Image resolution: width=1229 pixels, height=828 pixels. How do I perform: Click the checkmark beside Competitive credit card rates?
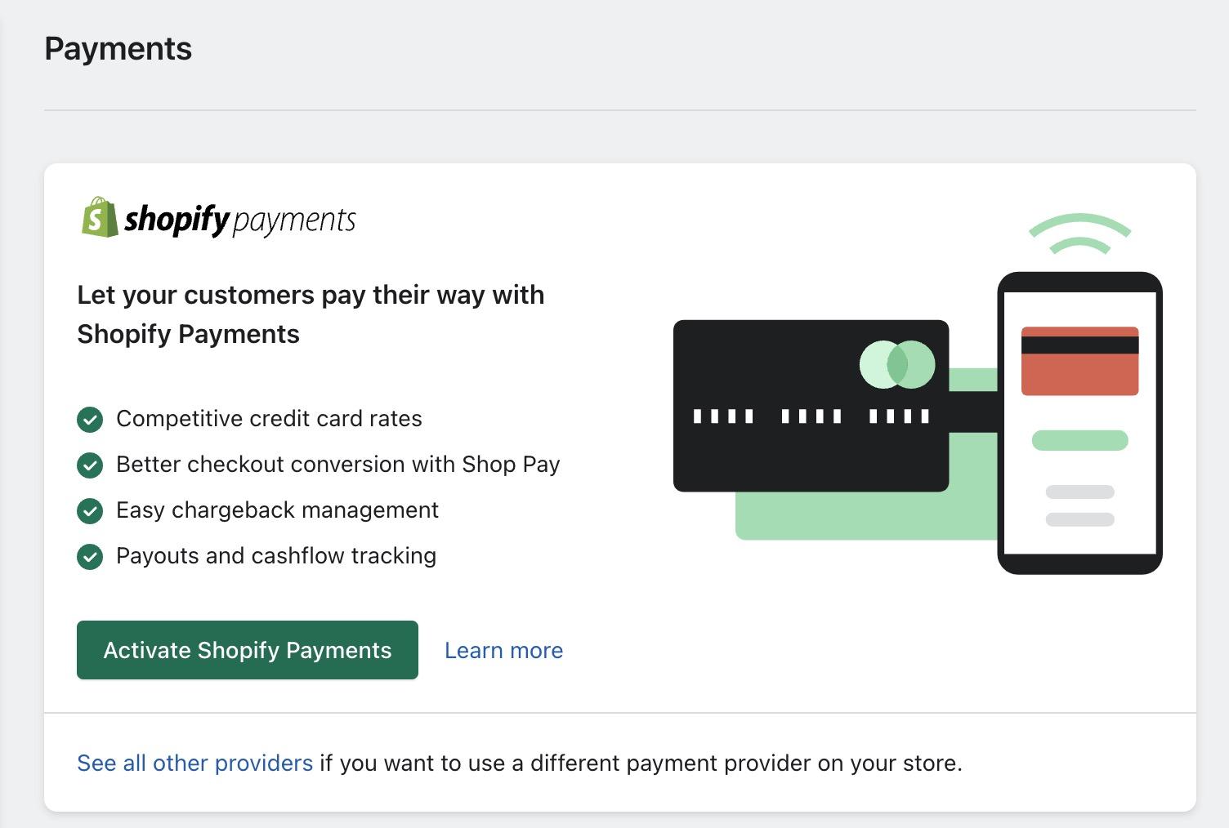tap(90, 419)
